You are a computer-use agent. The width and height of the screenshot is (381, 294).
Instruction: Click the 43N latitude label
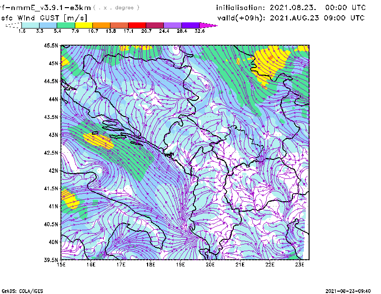[x=53, y=135]
